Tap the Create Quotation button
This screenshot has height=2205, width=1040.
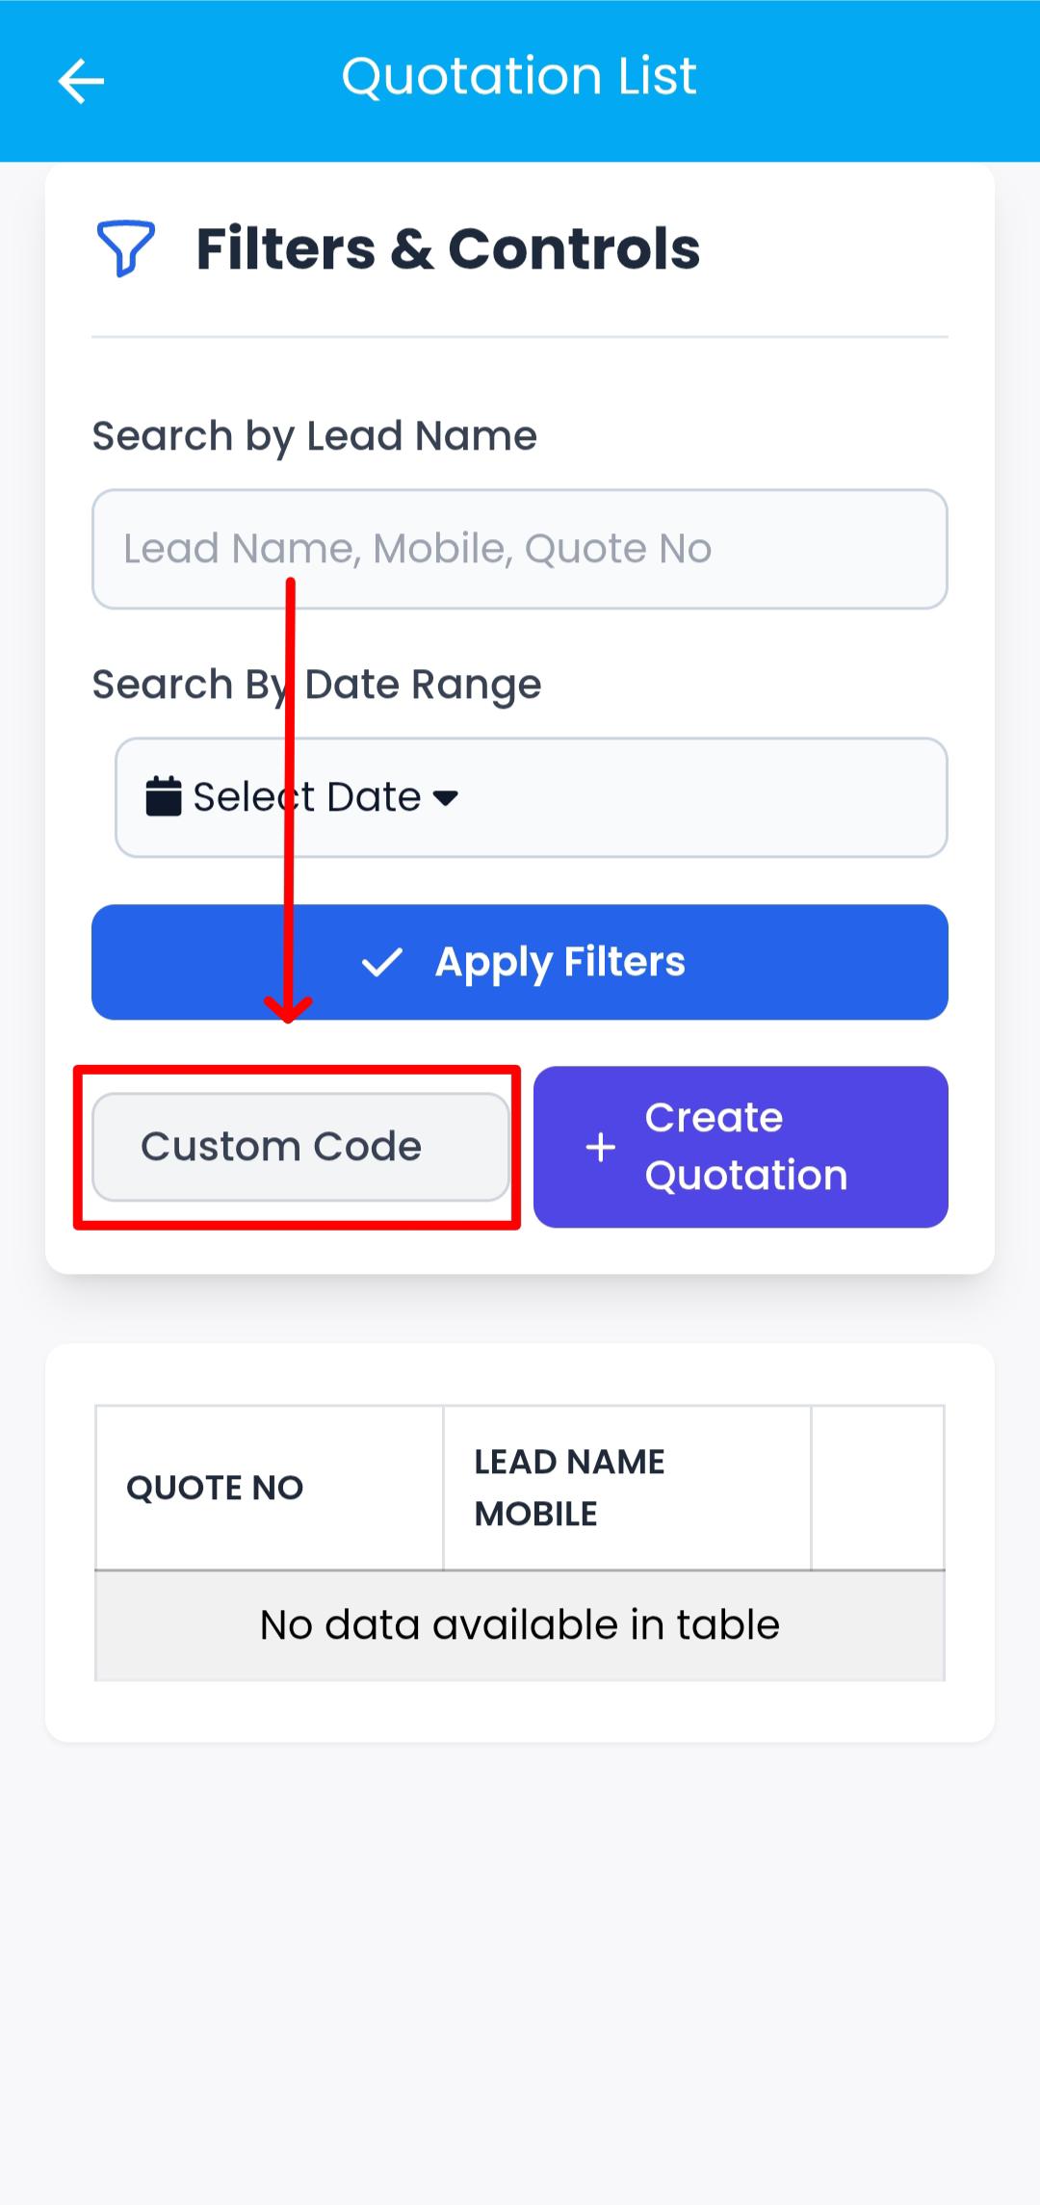click(741, 1146)
